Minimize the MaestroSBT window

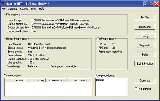146,4
